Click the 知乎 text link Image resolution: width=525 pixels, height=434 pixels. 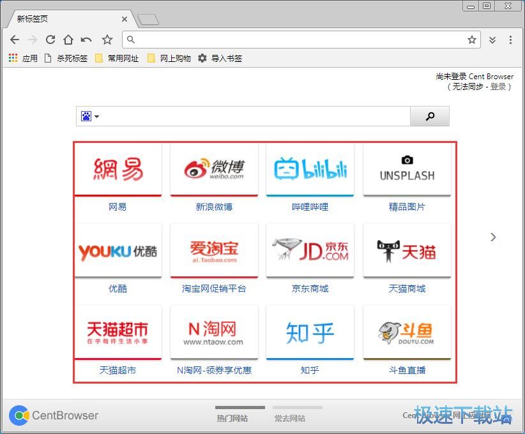point(310,370)
